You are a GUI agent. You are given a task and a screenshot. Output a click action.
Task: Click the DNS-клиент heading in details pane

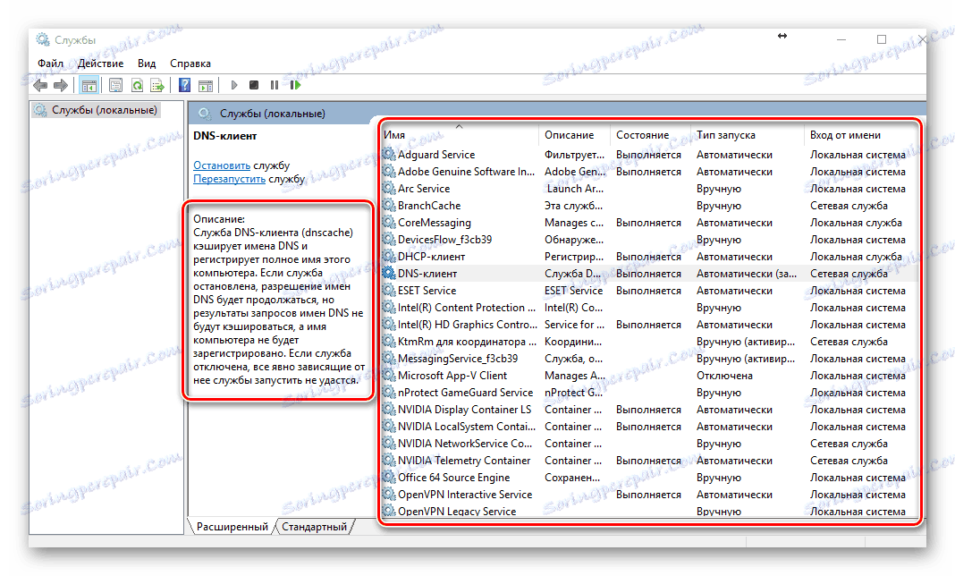tap(224, 135)
